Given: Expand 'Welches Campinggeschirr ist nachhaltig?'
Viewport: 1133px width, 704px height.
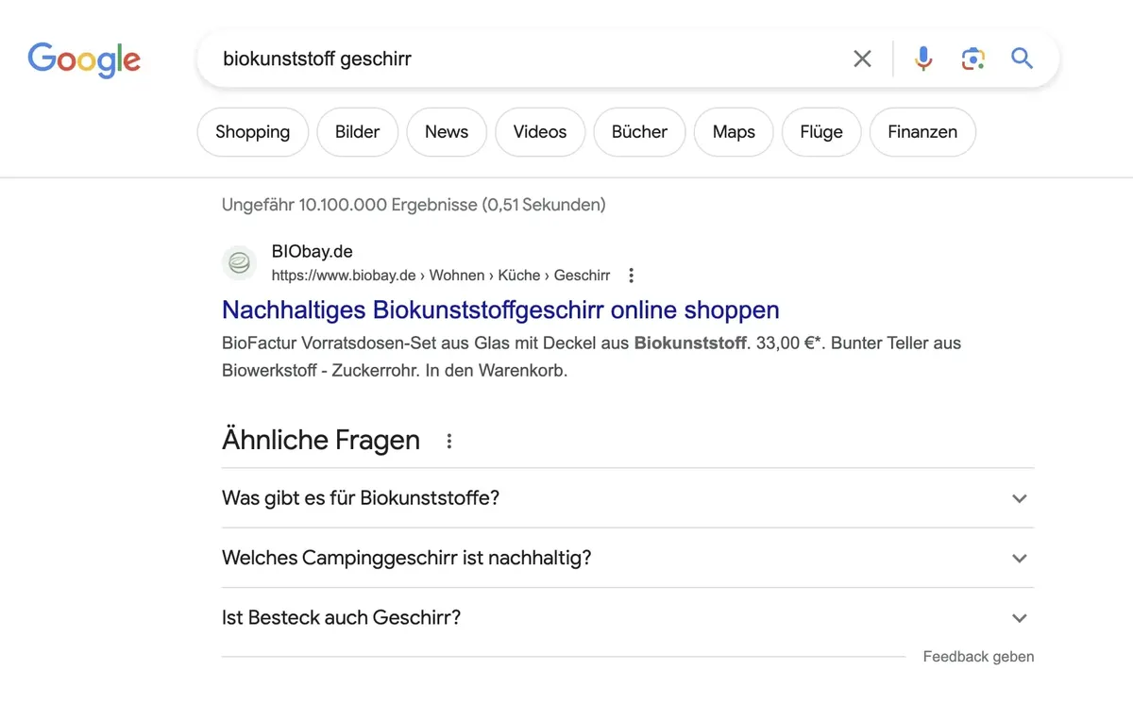Looking at the screenshot, I should pos(628,558).
